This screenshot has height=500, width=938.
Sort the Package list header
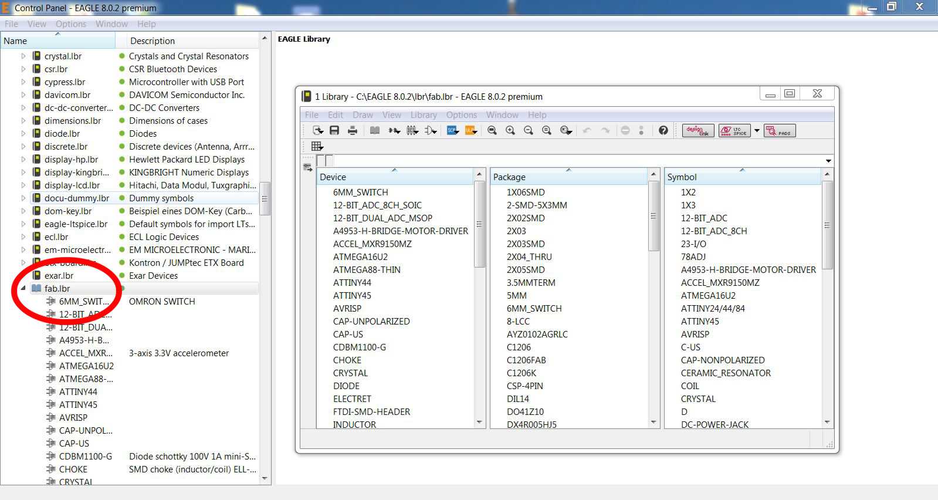pyautogui.click(x=568, y=177)
